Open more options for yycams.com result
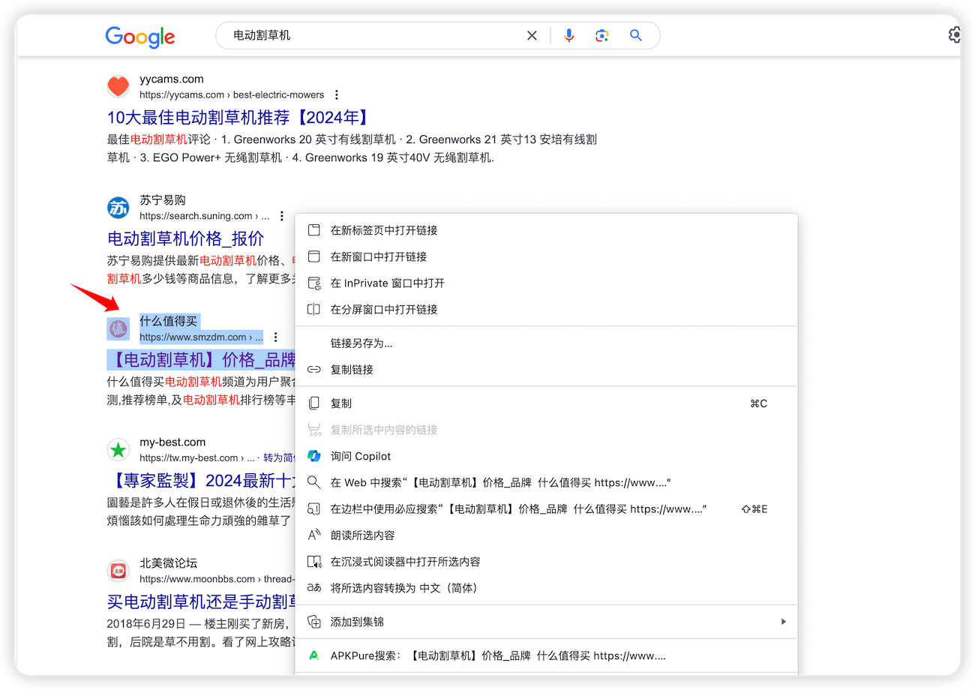 click(x=337, y=94)
